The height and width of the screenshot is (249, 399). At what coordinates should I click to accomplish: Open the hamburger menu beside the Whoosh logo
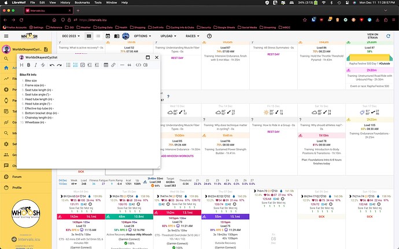pyautogui.click(x=6, y=36)
